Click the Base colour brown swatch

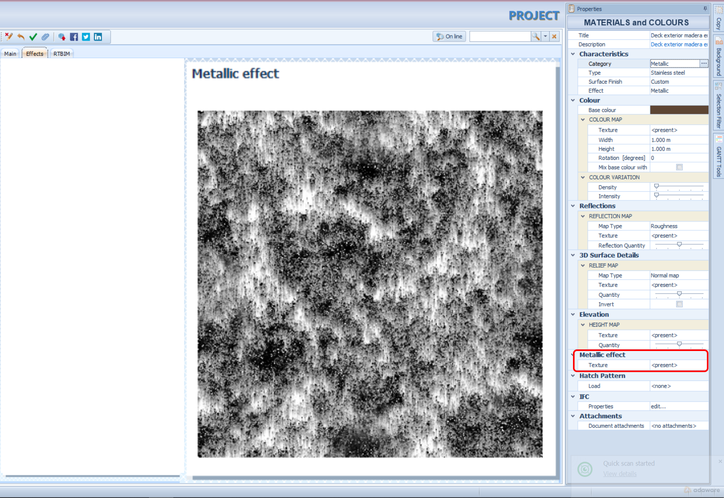click(x=679, y=110)
